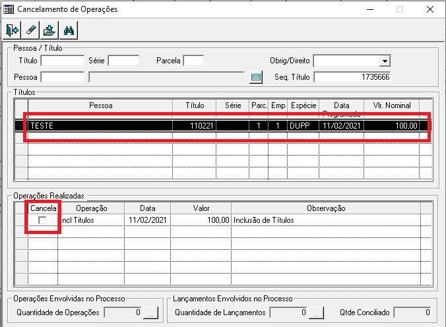Image resolution: width=446 pixels, height=327 pixels.
Task: Click the Observação column header
Action: click(x=326, y=208)
